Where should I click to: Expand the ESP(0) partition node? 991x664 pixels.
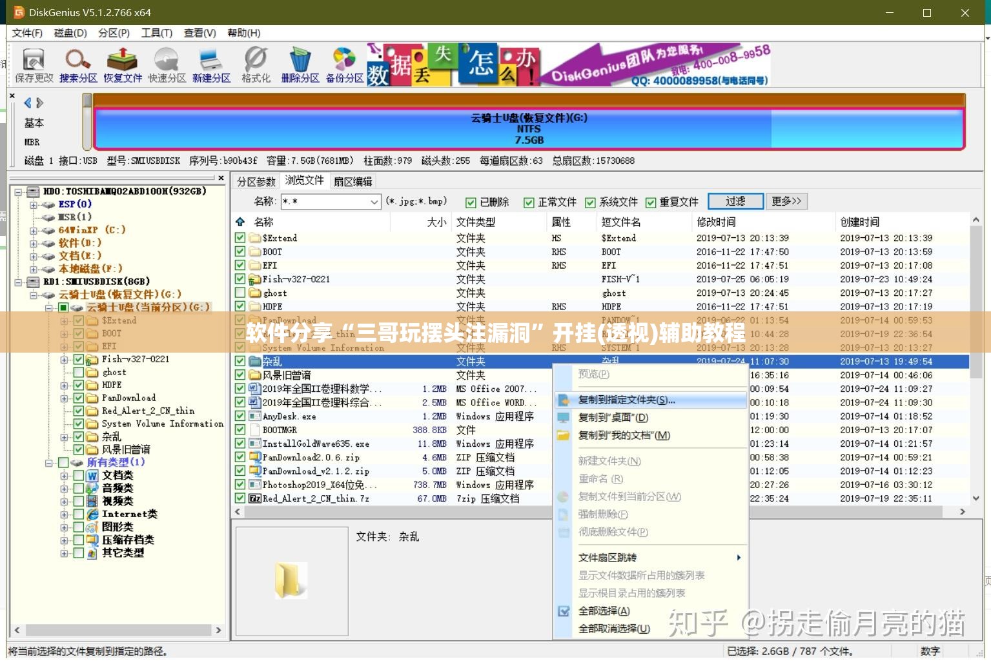34,204
